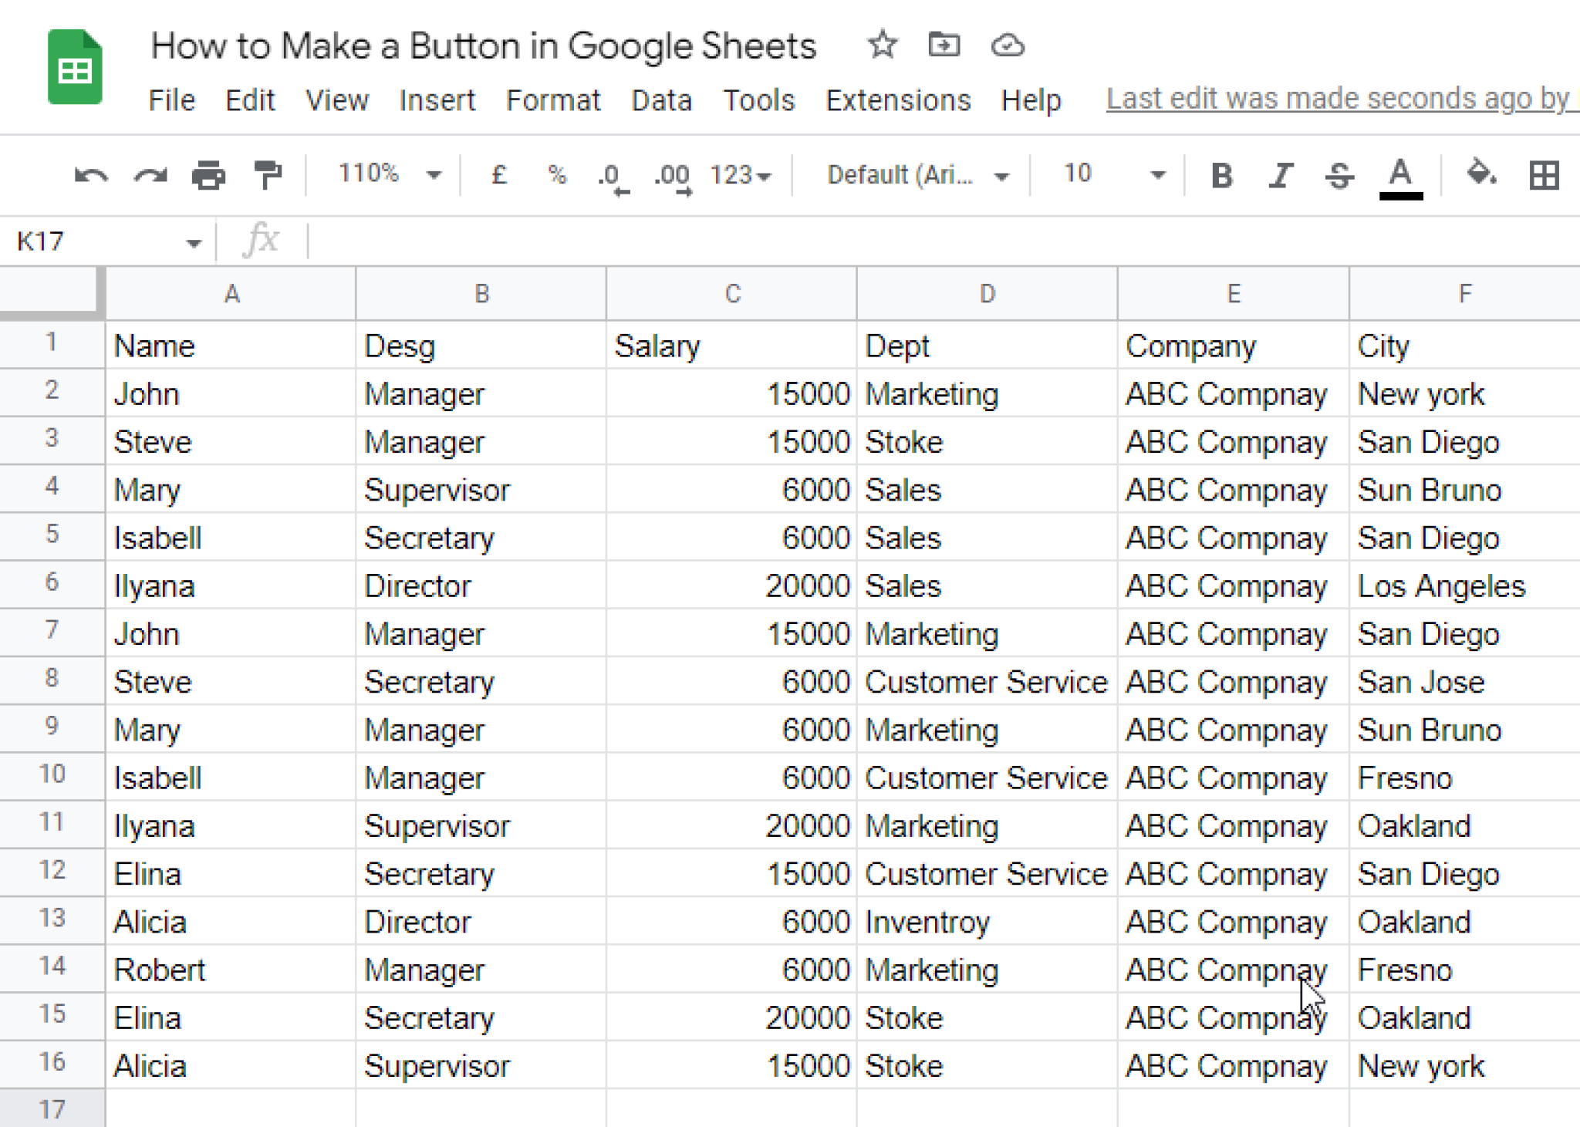Open the Font style dropdown
Image resolution: width=1580 pixels, height=1127 pixels.
pos(914,174)
